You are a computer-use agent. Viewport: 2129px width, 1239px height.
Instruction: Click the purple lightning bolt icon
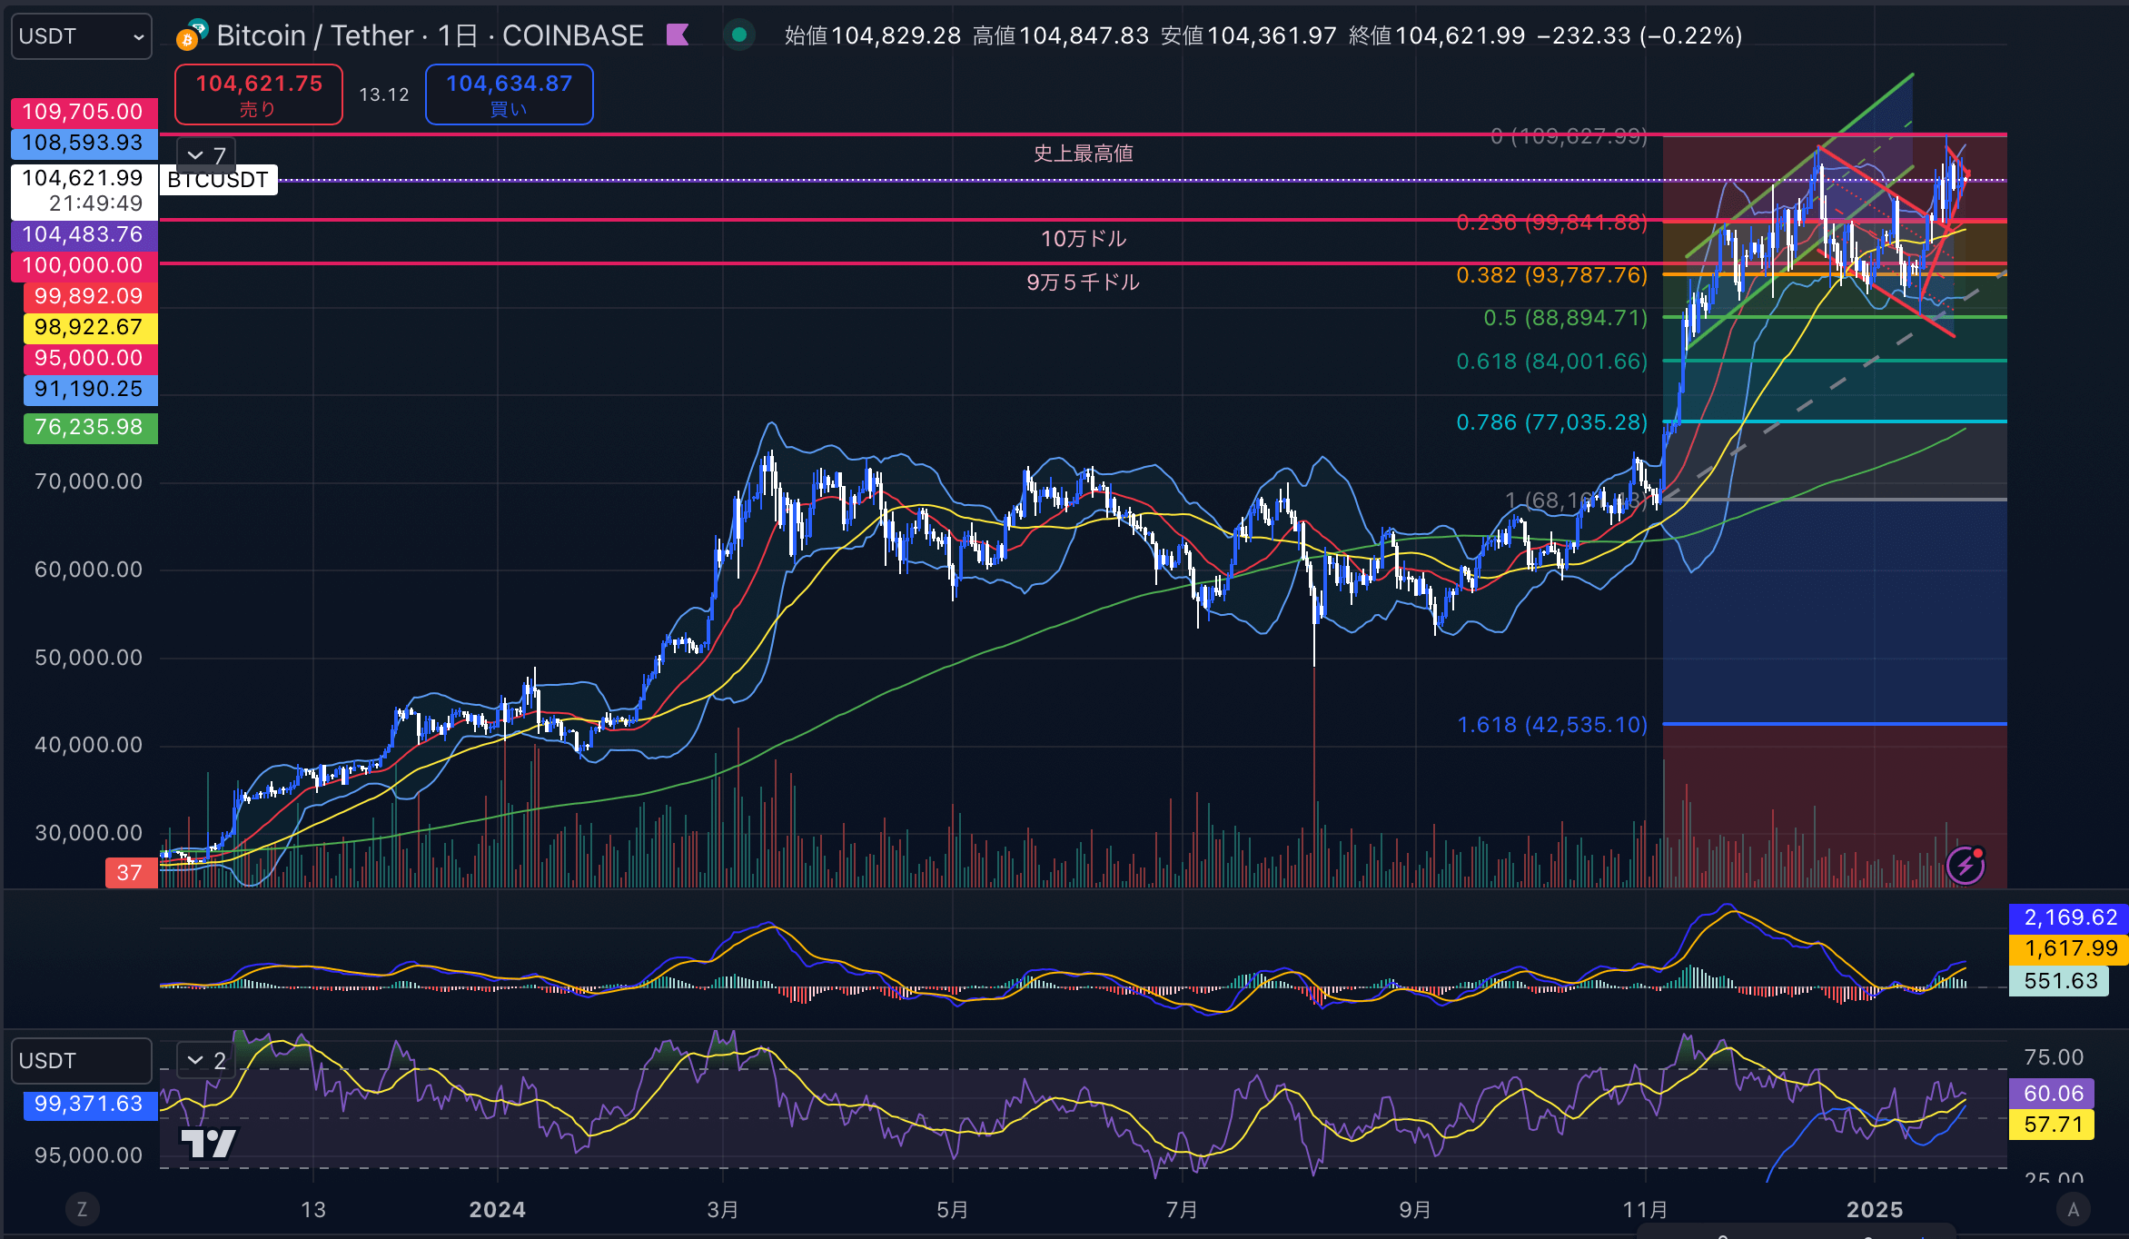click(1965, 866)
